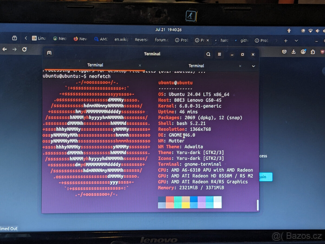Screen dimensions: 325x244
Task: Close the active Firefox tab with the x
Action: pos(208,40)
